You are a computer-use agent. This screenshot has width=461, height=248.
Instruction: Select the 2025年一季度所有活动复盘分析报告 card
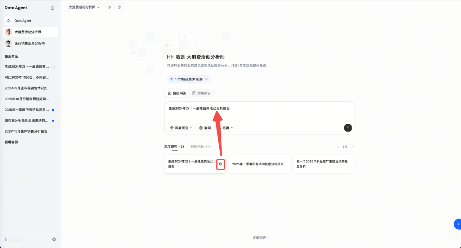pyautogui.click(x=259, y=164)
